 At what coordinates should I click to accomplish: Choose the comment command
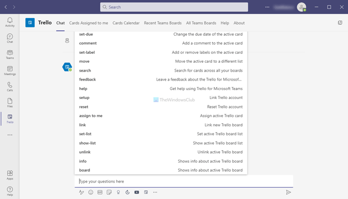(x=161, y=43)
